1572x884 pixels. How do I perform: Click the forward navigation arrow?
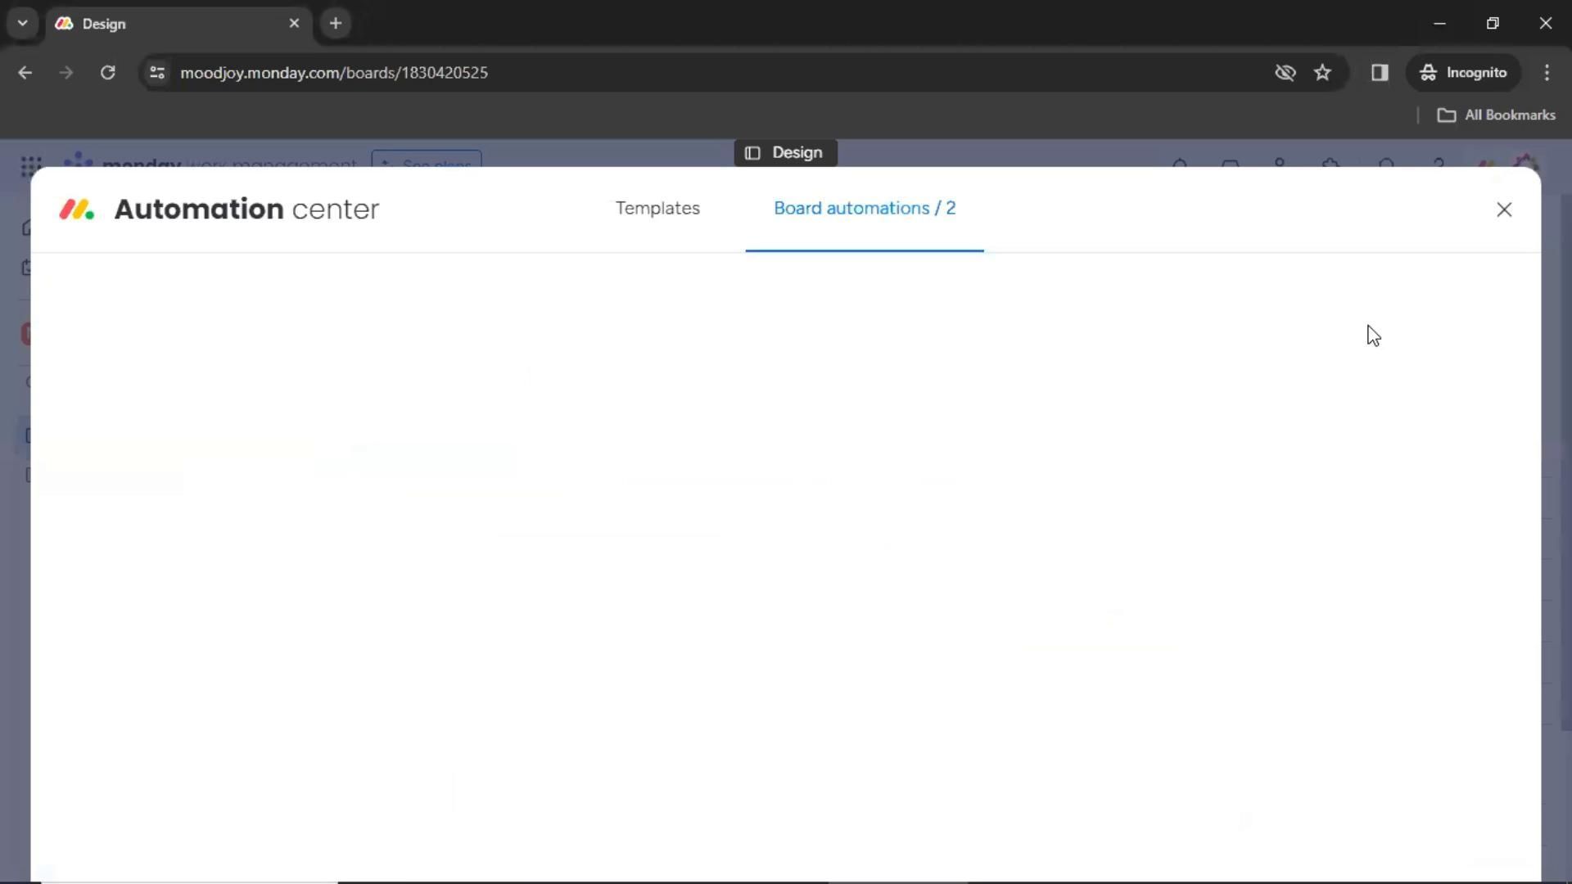(65, 72)
